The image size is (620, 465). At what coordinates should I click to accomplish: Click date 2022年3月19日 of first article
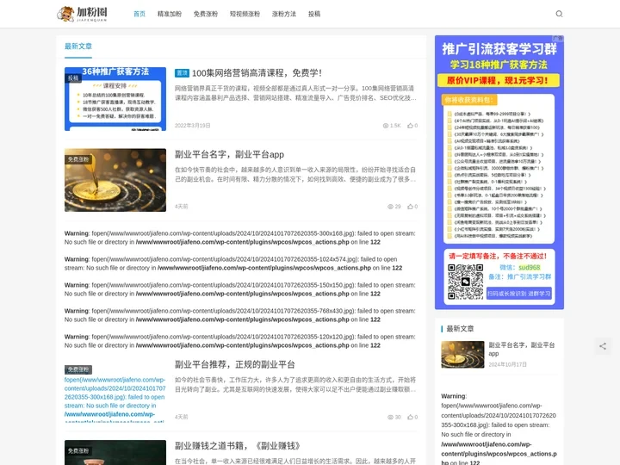click(193, 126)
